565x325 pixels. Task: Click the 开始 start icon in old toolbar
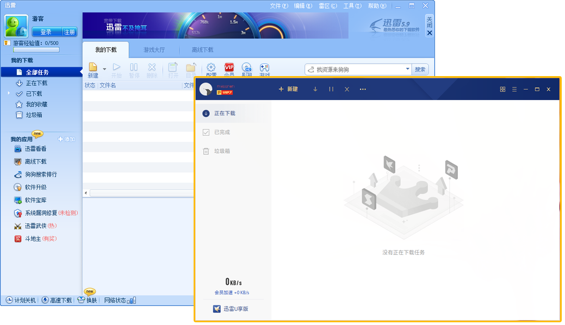click(116, 67)
